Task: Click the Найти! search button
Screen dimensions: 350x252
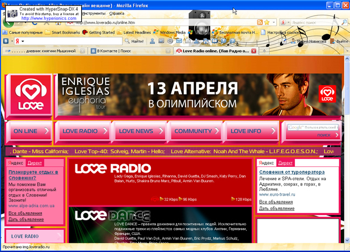Action: coord(134,41)
